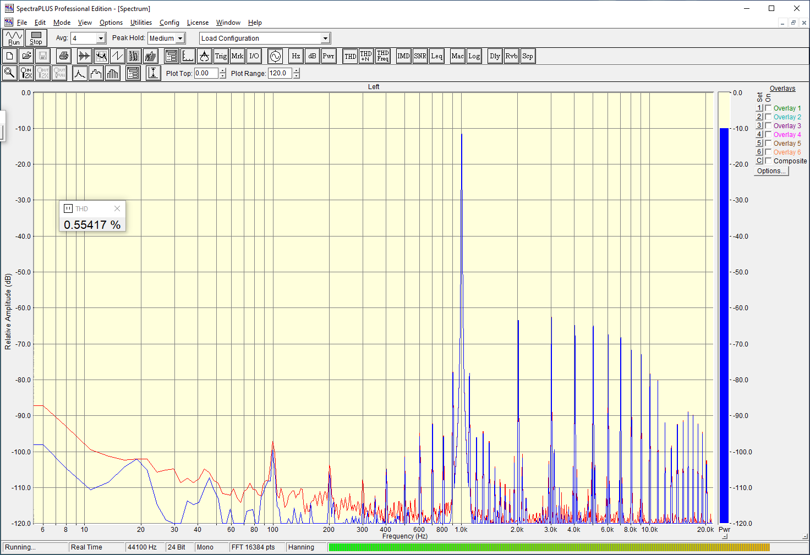Click the magnifier zoom icon
Screen dimensions: 810x555
pos(9,73)
